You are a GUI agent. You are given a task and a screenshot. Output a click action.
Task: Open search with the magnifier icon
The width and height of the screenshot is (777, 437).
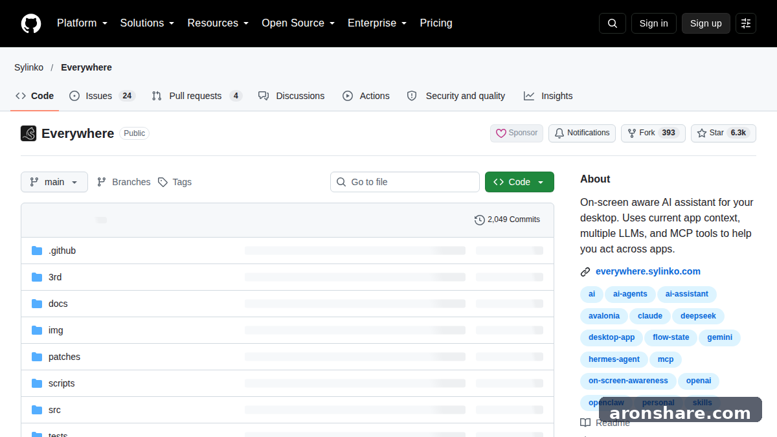[x=613, y=23]
